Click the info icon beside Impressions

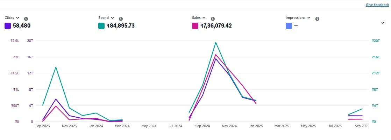(x=317, y=19)
